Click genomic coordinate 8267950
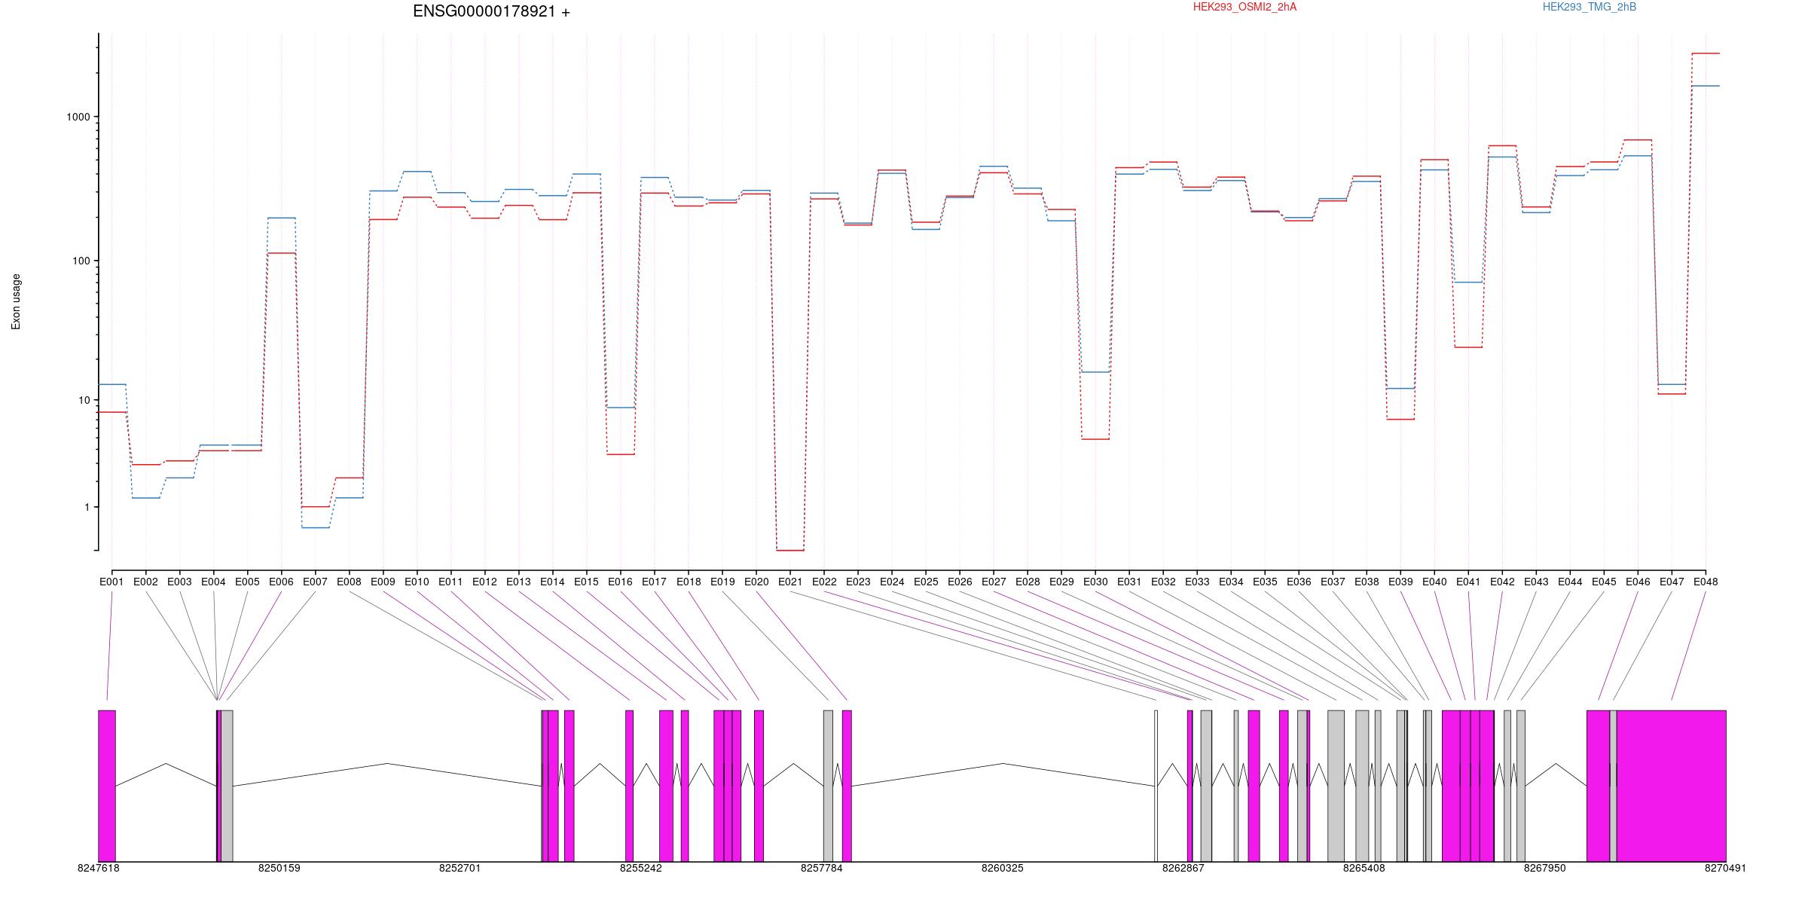Image resolution: width=1808 pixels, height=904 pixels. [1545, 868]
